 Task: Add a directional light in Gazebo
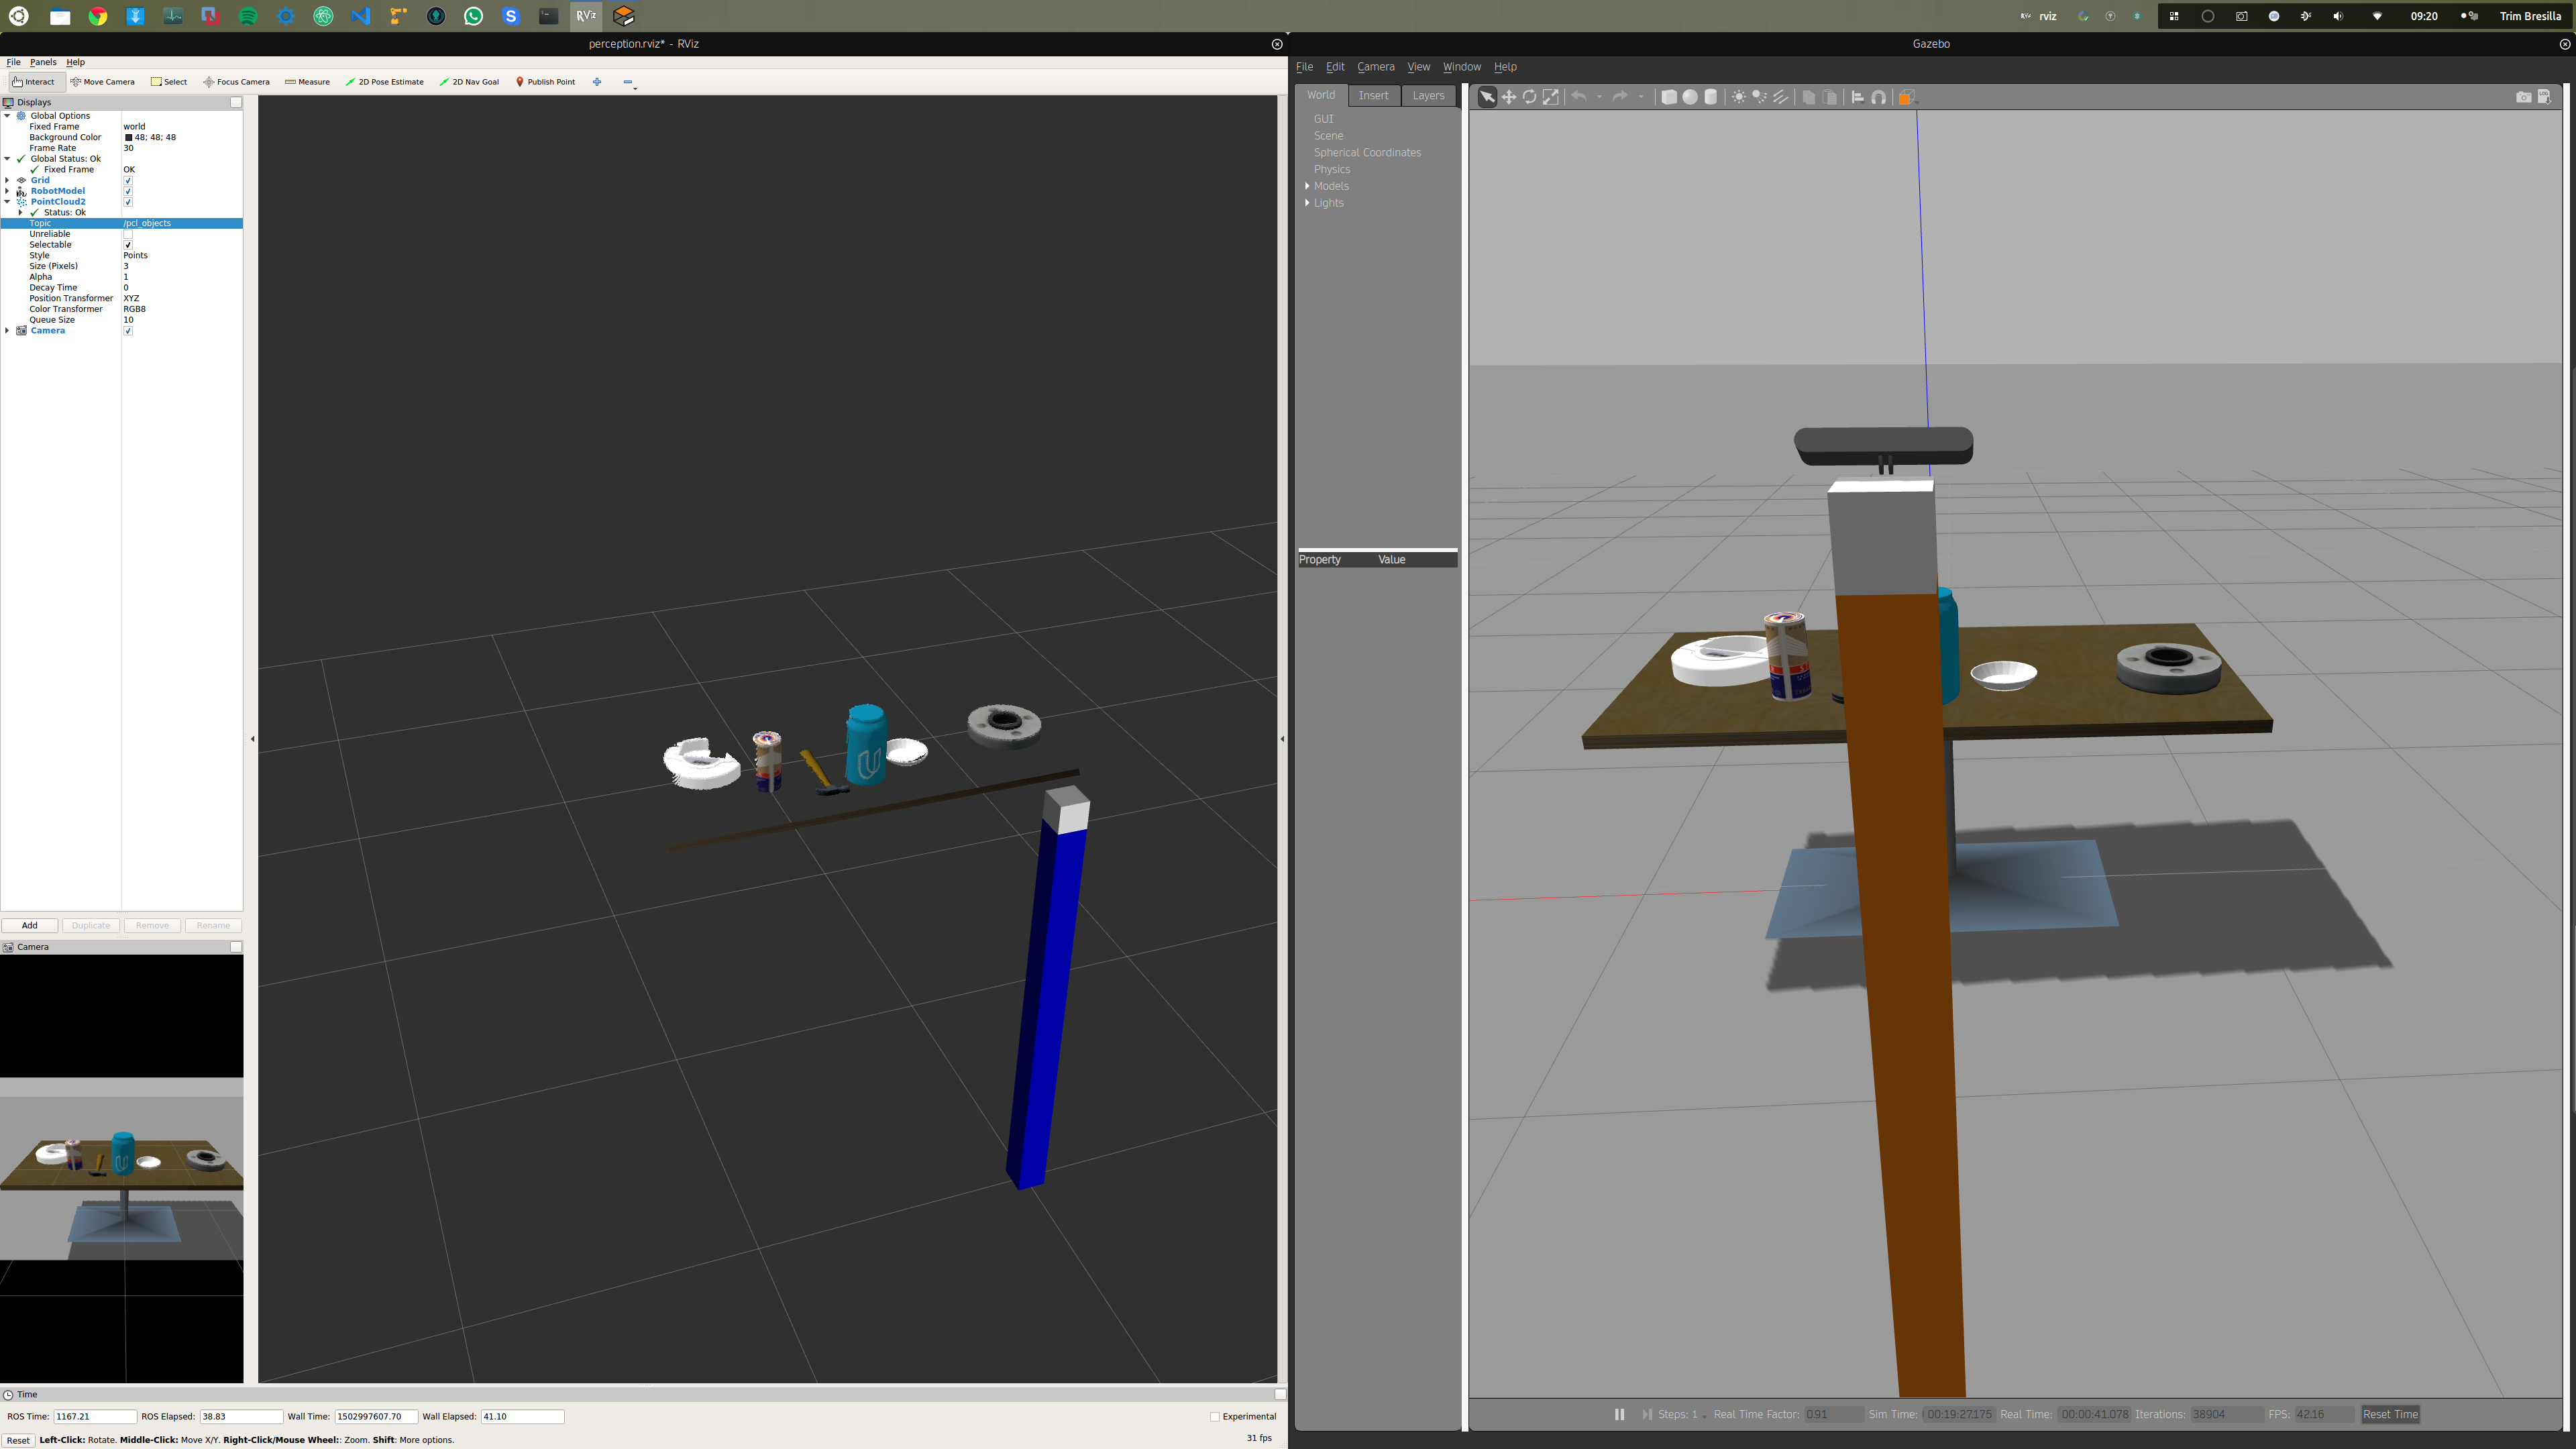coord(1781,97)
